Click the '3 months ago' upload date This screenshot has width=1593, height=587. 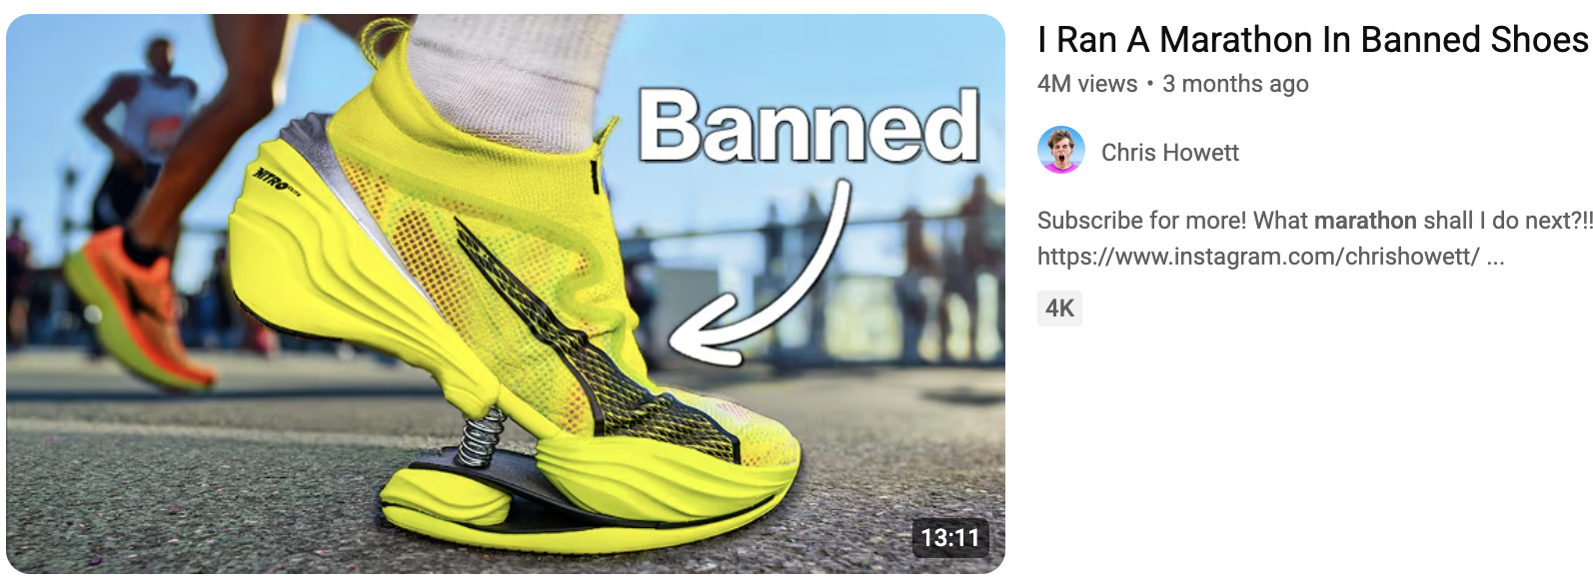[x=1235, y=84]
